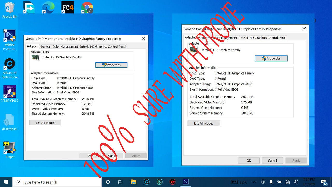This screenshot has width=332, height=187.
Task: Click Cancel in the right dialog
Action: point(272,161)
